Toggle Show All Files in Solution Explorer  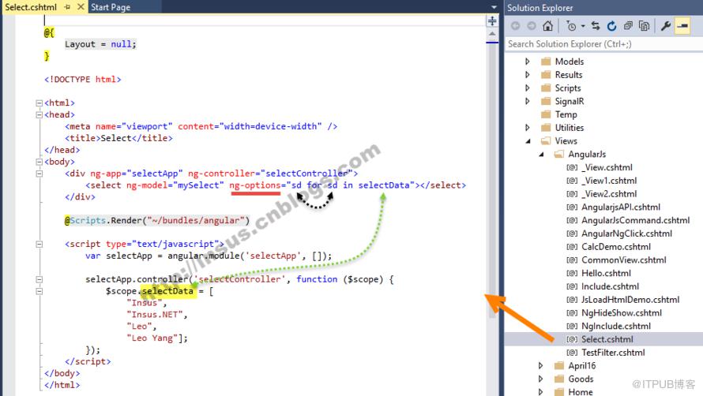click(645, 26)
